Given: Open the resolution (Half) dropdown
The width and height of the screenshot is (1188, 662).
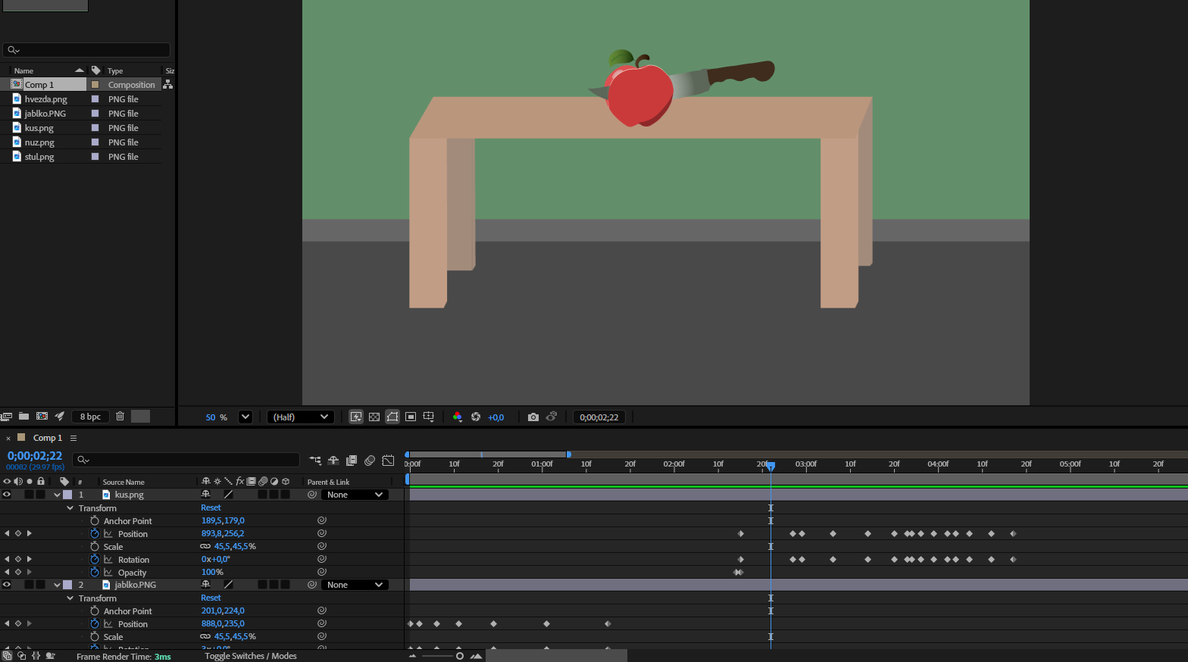Looking at the screenshot, I should pyautogui.click(x=302, y=417).
